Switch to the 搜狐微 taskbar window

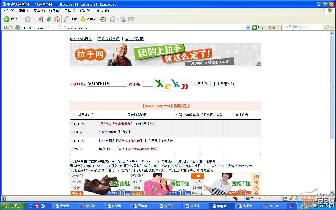(91, 206)
